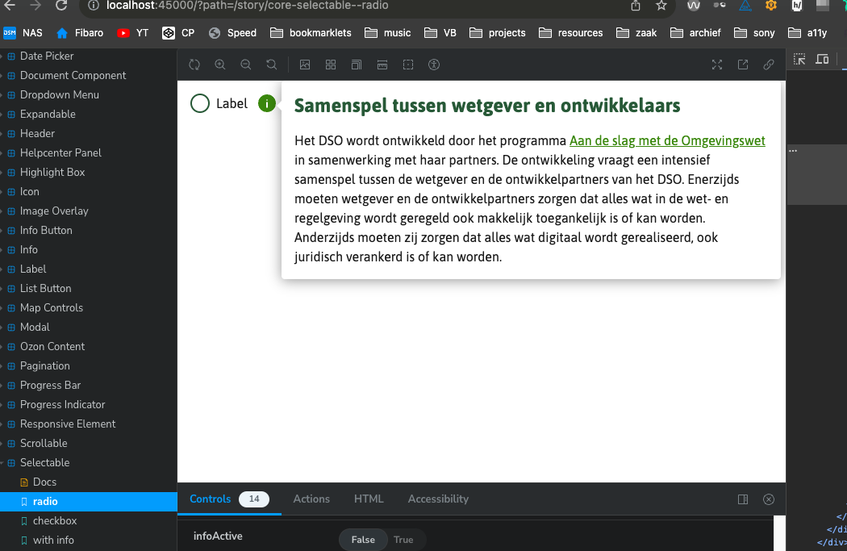The image size is (847, 551).
Task: Switch to the Accessibility panel tab
Action: coord(438,499)
